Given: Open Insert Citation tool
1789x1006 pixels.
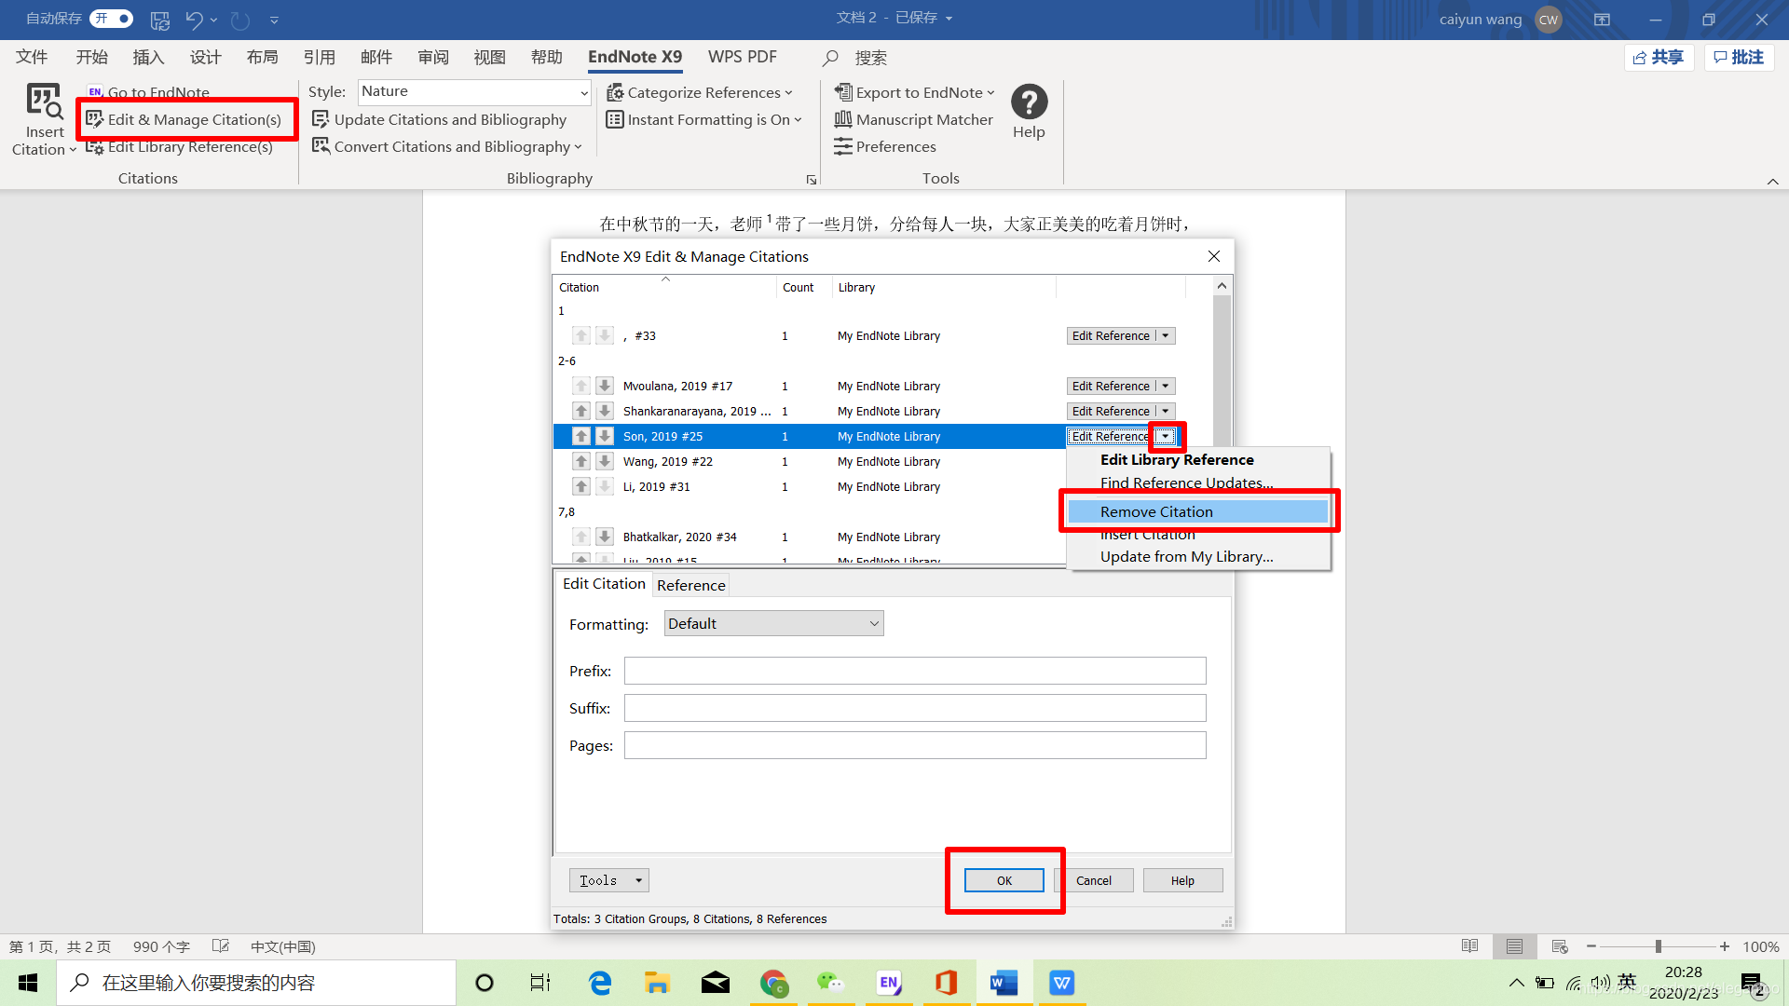Looking at the screenshot, I should [x=44, y=119].
